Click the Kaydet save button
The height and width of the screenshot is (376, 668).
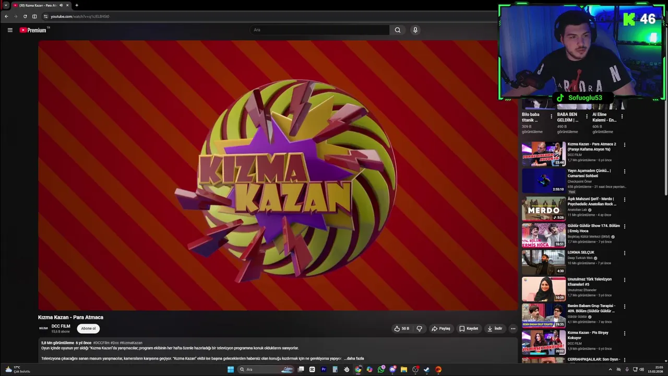click(469, 328)
